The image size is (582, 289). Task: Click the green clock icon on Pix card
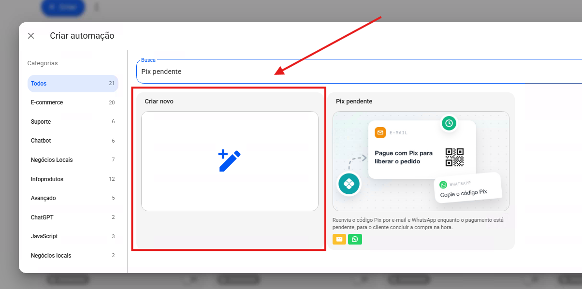(449, 123)
